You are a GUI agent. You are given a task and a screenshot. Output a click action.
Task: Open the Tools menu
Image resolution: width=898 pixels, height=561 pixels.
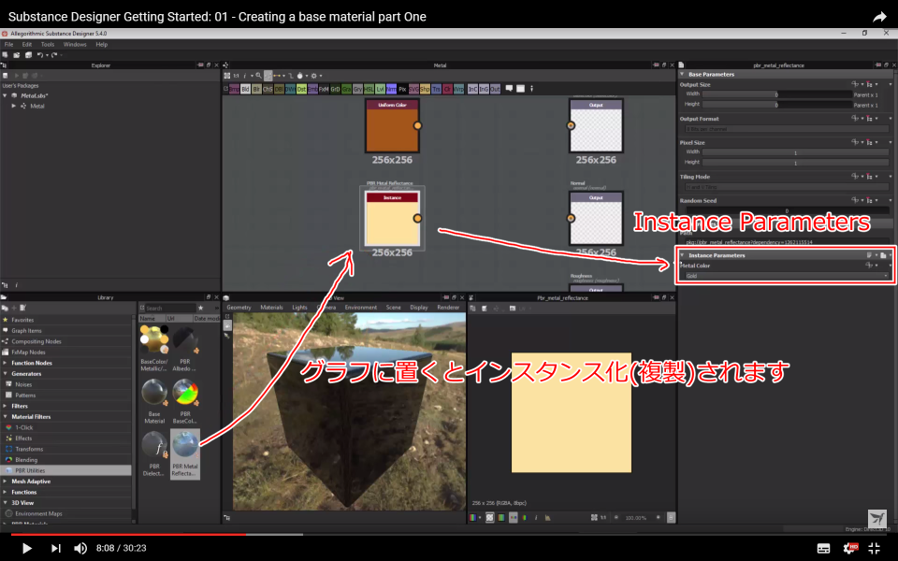click(x=48, y=44)
